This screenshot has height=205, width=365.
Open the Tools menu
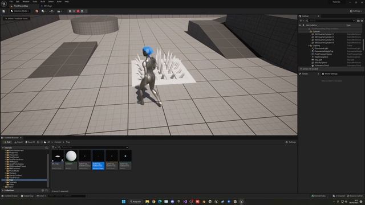point(35,2)
